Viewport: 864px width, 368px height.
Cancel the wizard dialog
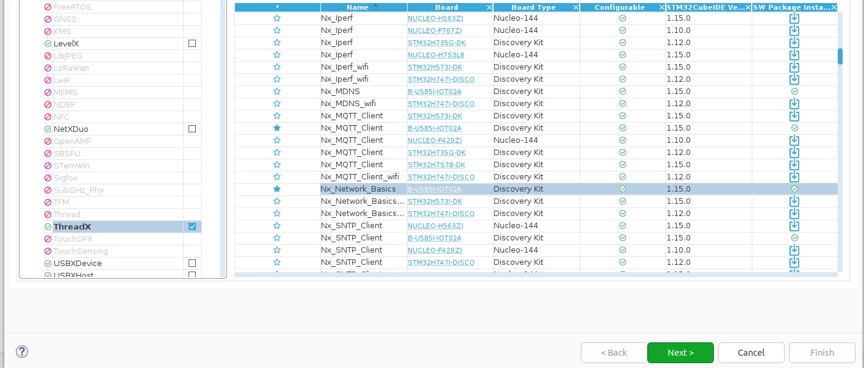coord(751,353)
